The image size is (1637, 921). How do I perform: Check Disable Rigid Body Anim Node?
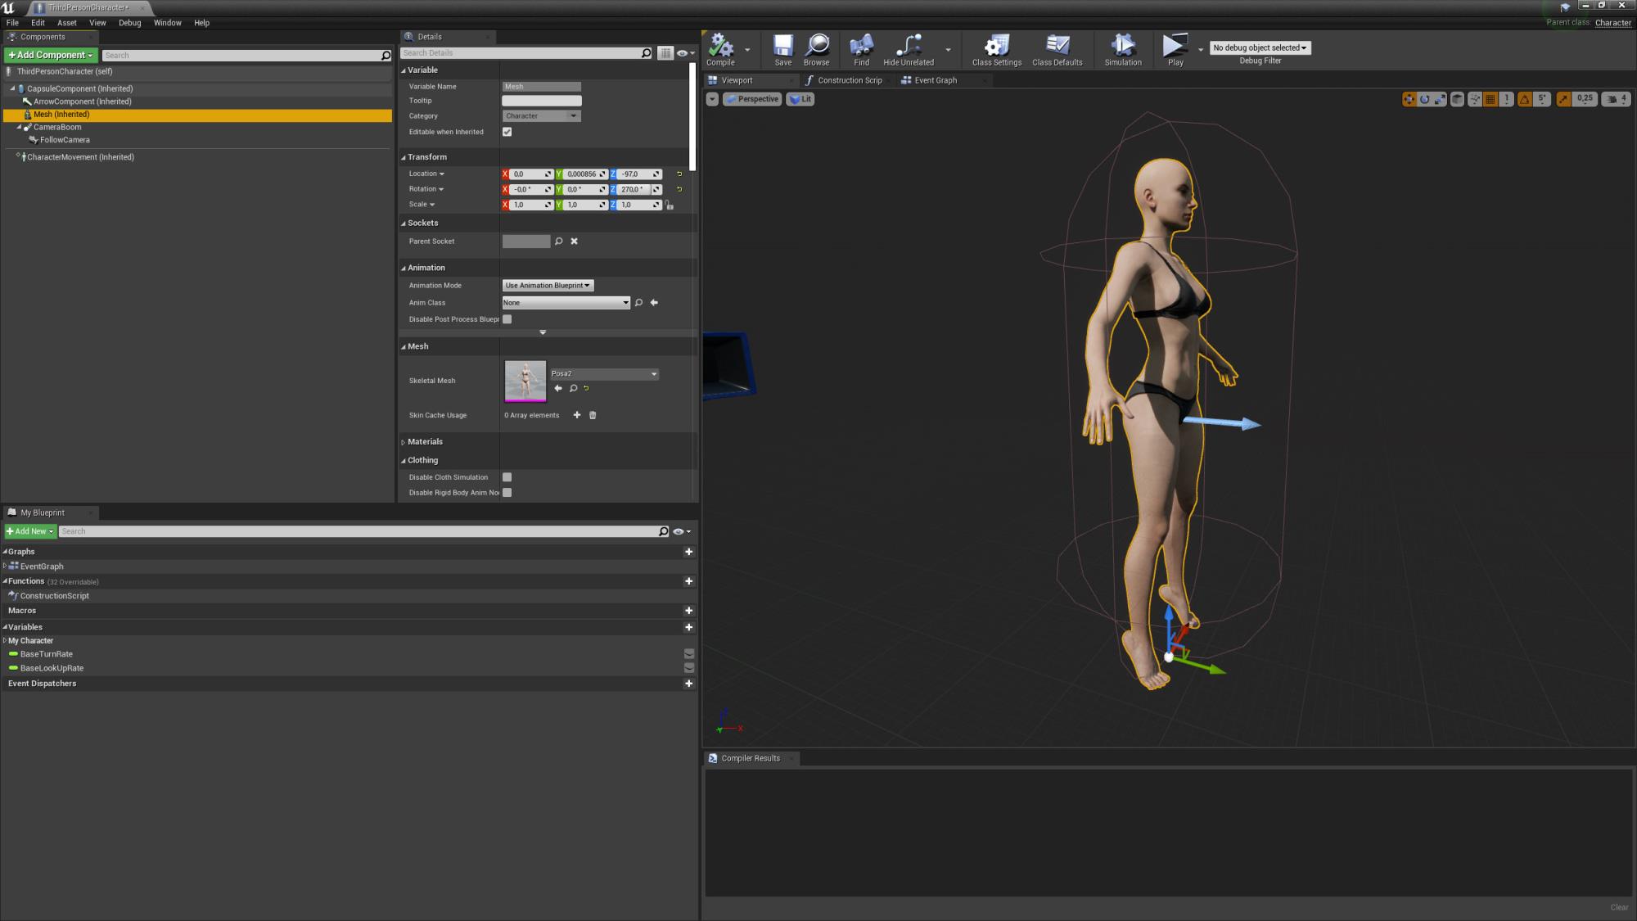point(507,493)
